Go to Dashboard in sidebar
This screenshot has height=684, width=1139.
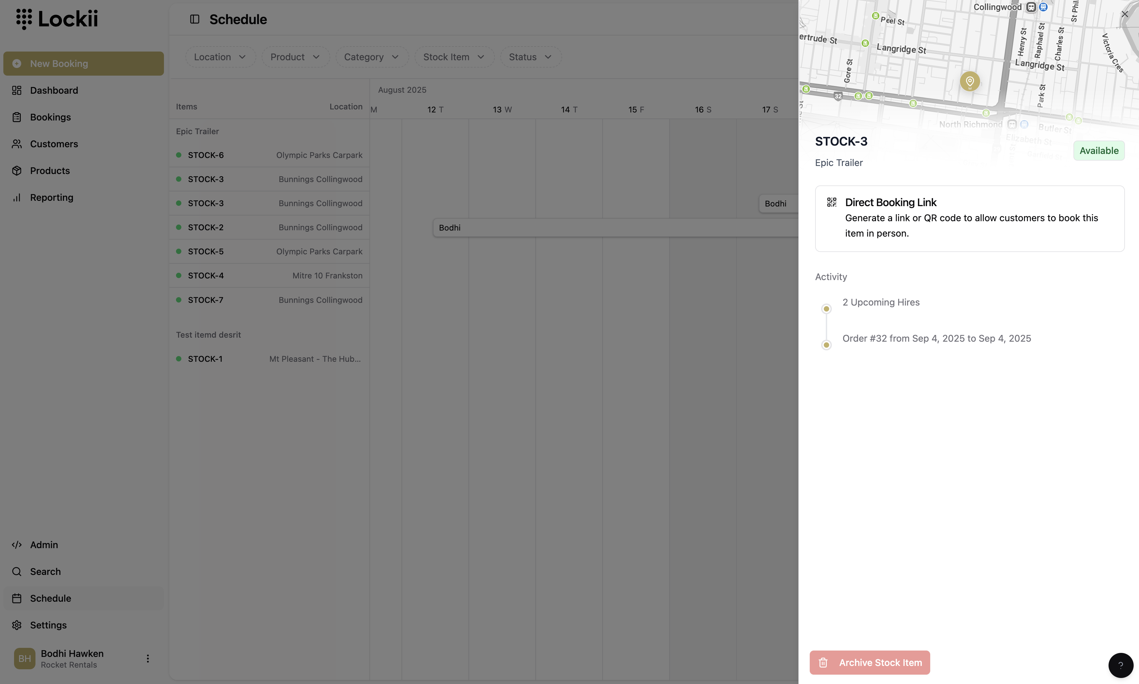click(x=54, y=90)
